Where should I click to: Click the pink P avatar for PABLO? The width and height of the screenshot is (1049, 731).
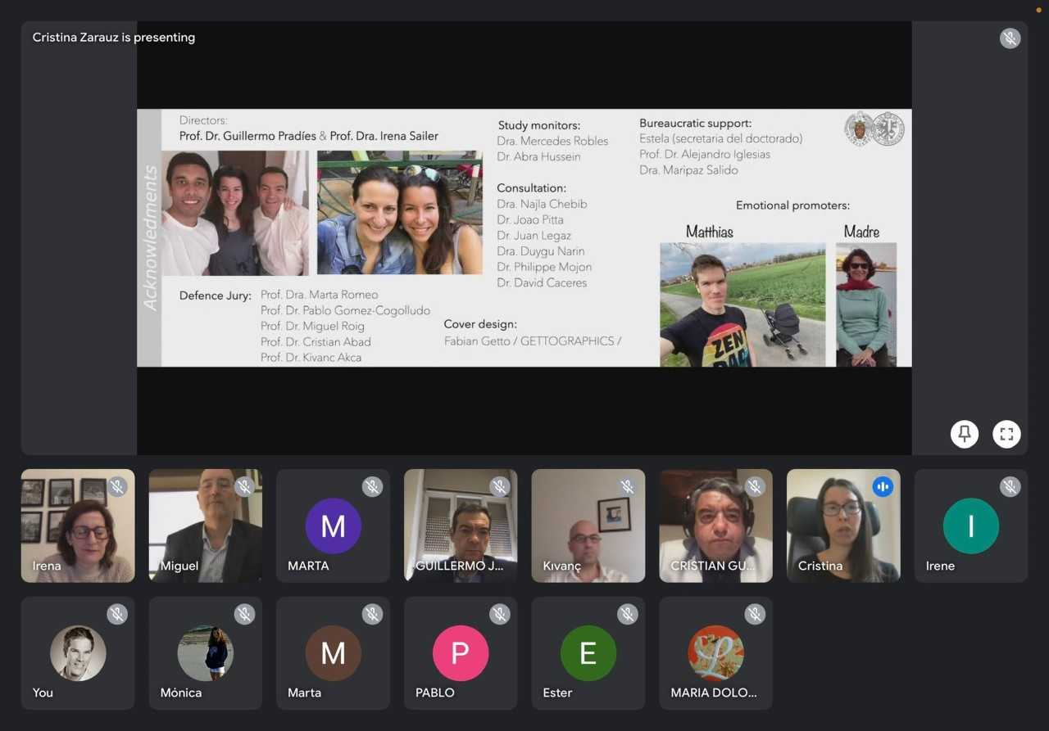pyautogui.click(x=461, y=653)
